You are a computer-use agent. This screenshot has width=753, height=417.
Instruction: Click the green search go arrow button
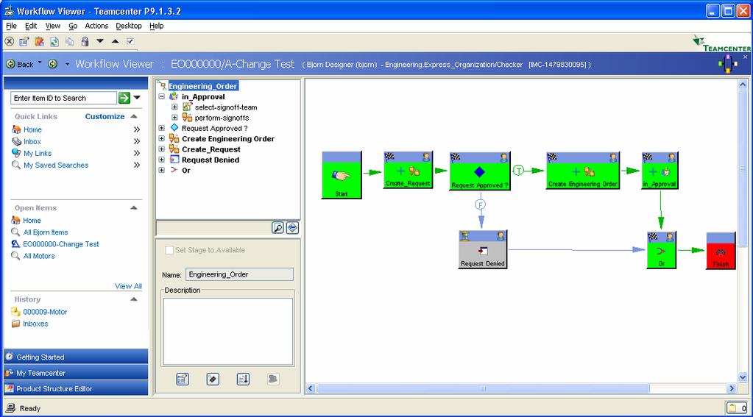[124, 98]
